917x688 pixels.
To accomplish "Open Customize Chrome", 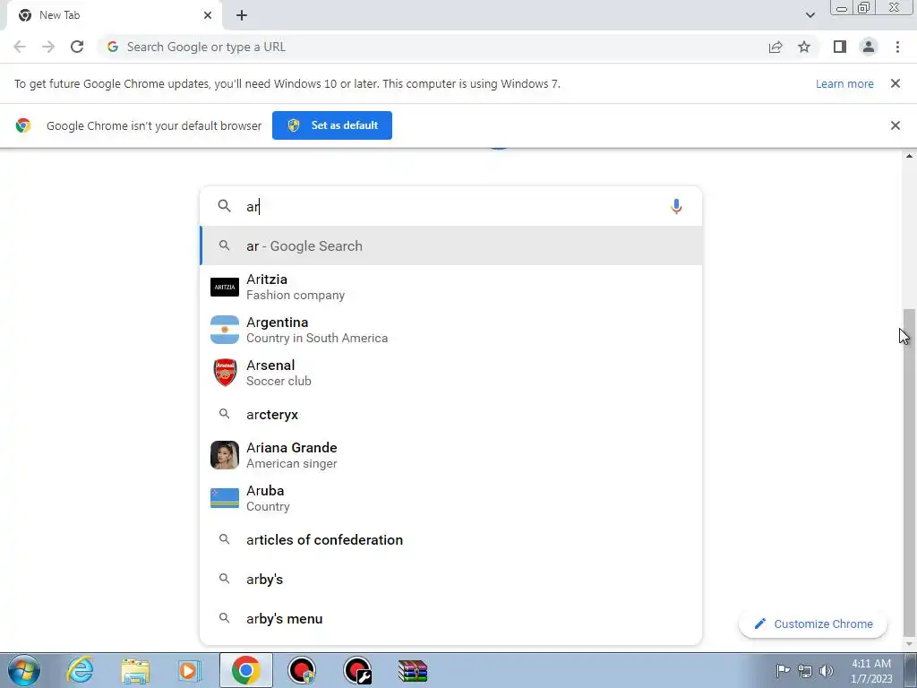I will [x=813, y=623].
